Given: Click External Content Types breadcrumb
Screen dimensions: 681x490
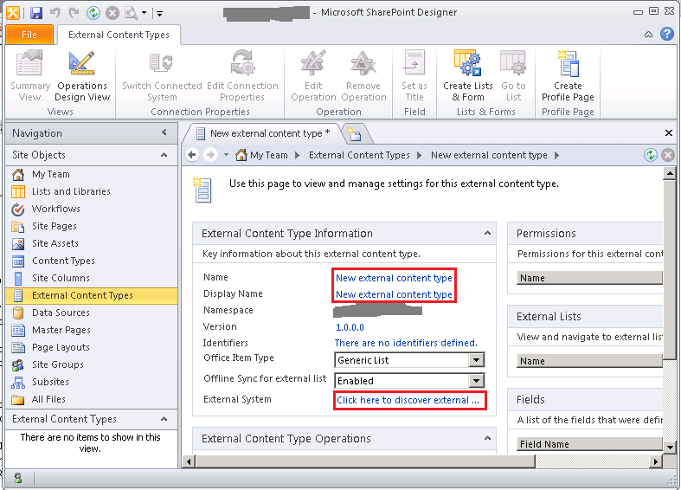Looking at the screenshot, I should pos(359,155).
